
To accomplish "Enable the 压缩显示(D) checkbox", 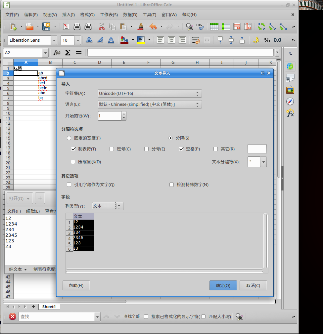I will click(x=73, y=162).
